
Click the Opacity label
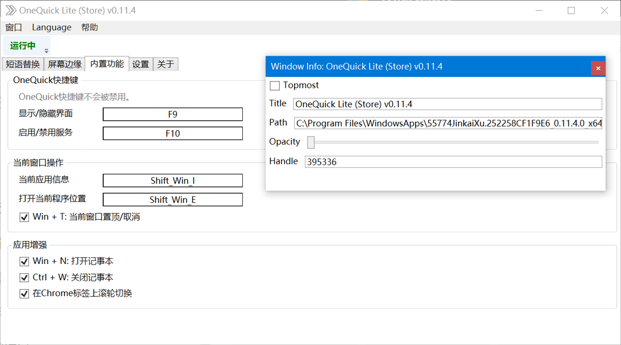285,142
